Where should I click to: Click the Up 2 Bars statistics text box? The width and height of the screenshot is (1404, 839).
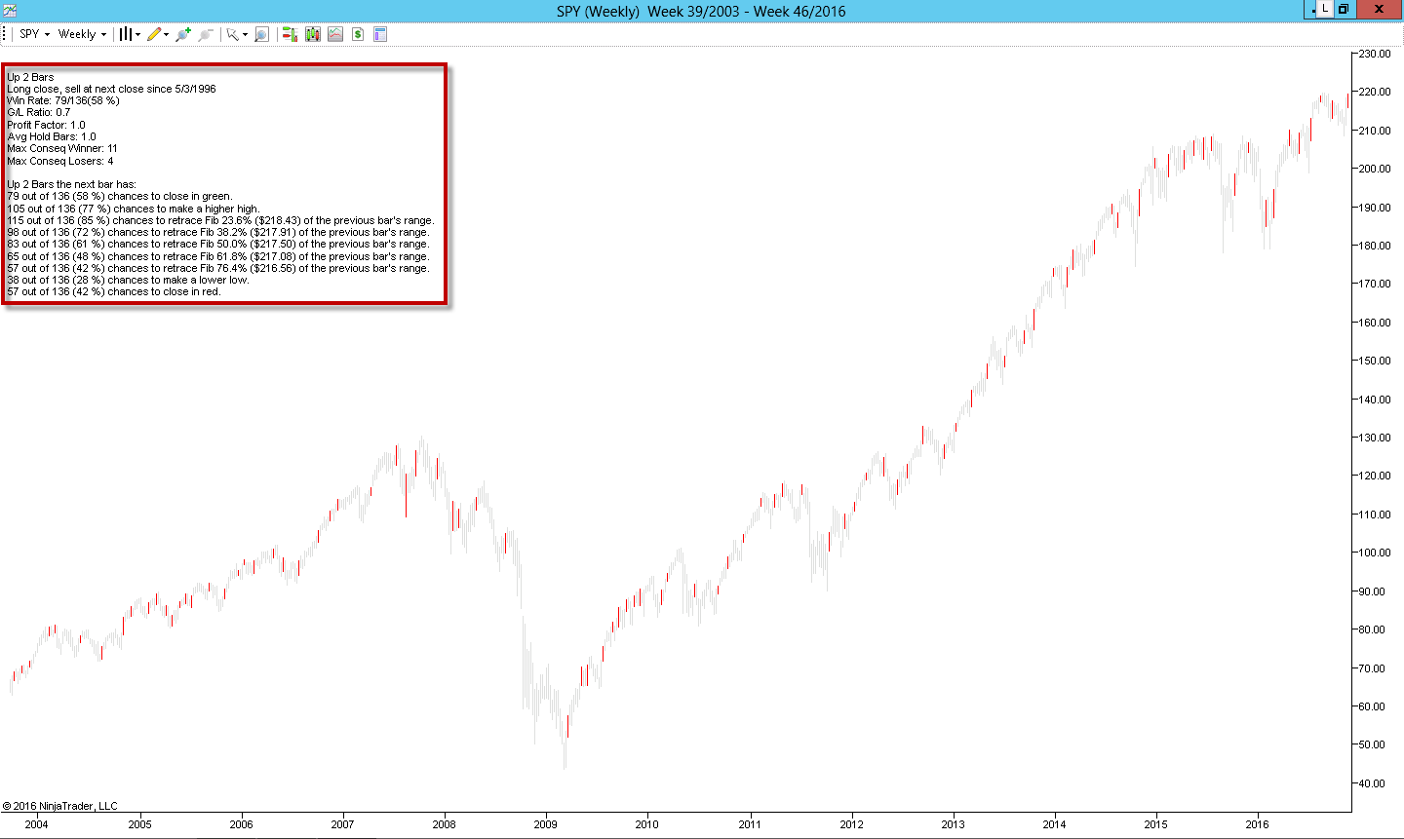[x=224, y=184]
